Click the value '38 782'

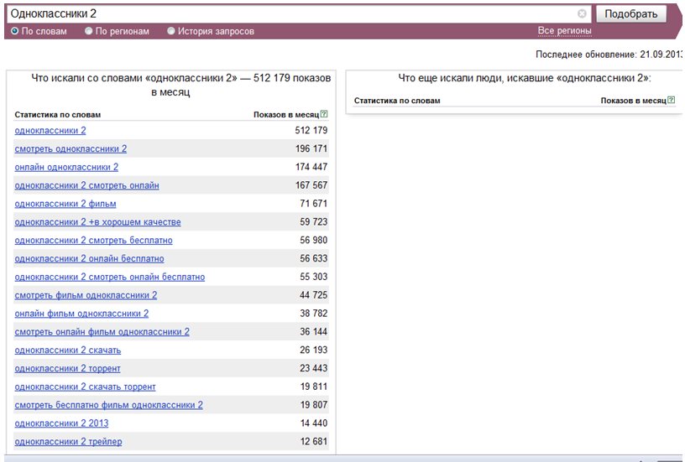point(314,314)
